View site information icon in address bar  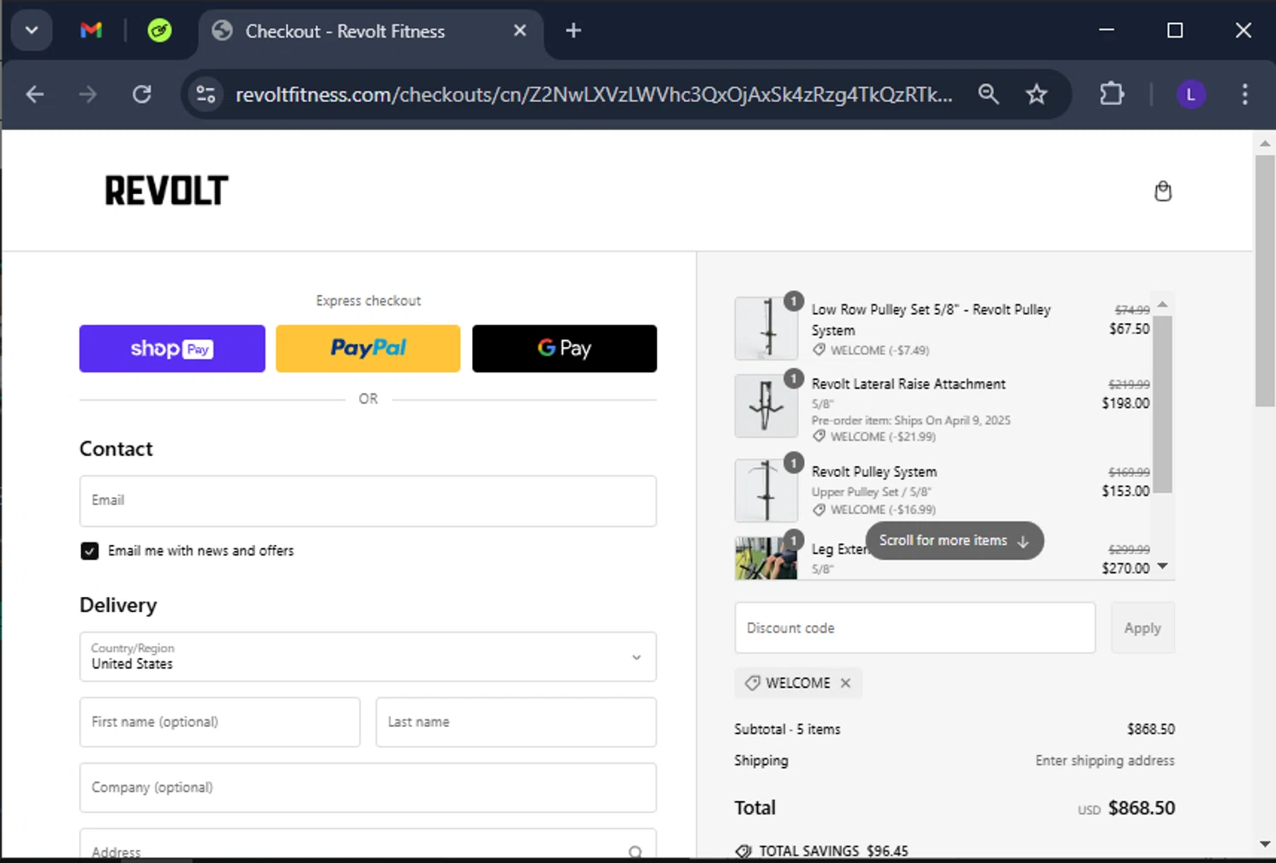pos(206,94)
